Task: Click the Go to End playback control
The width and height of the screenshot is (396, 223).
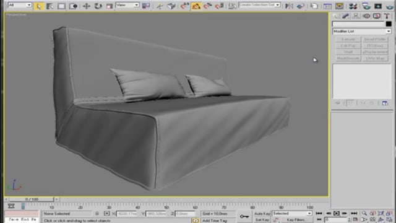Action: tap(354, 214)
